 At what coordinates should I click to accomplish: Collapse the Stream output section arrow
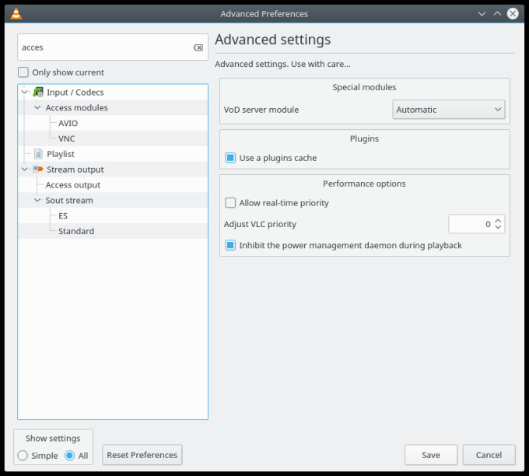point(25,169)
